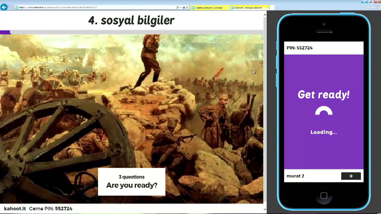Open the browser Tools gear icon
This screenshot has width=381, height=214.
click(377, 7)
